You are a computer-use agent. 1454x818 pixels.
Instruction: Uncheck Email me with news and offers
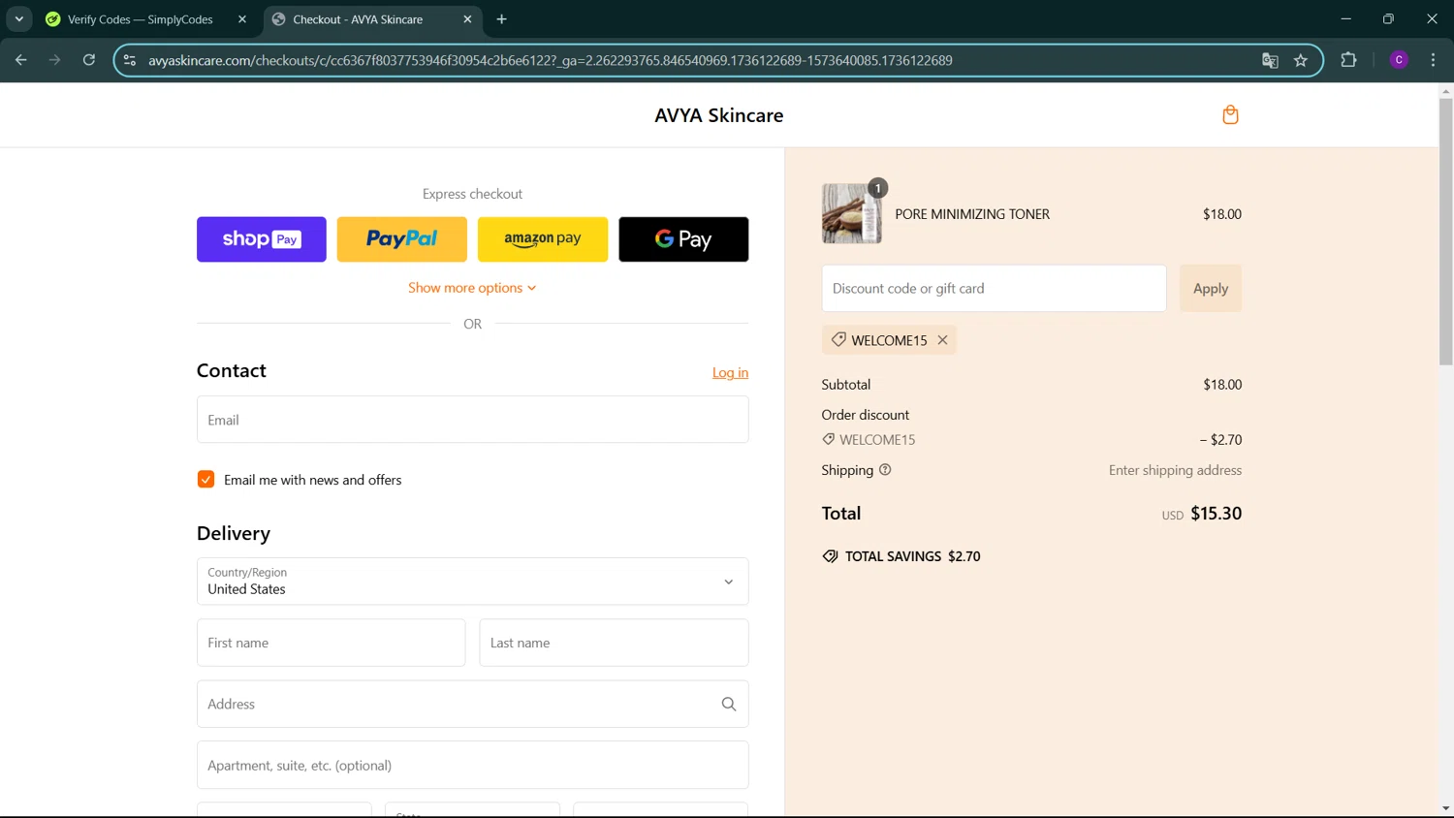click(205, 480)
